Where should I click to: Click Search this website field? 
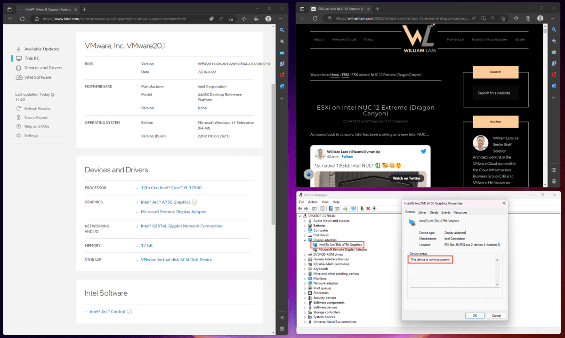click(x=495, y=93)
